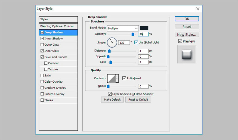Close the Layer Style dialog
Screen dimensions: 238x140
pos(198,9)
